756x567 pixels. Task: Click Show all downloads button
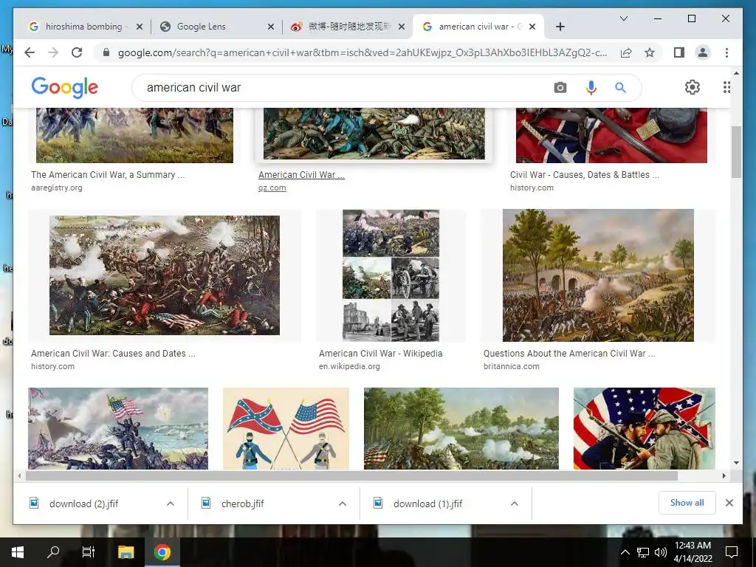(x=687, y=502)
